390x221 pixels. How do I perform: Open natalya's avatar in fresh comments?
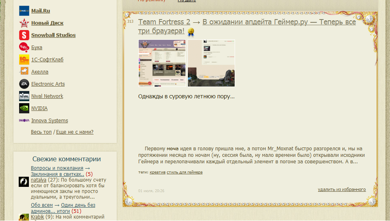coord(24,182)
